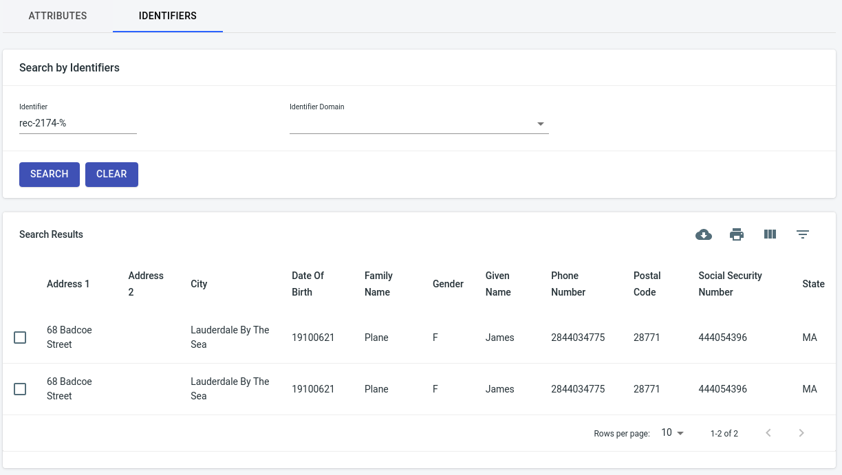842x475 pixels.
Task: Go to next results page
Action: (801, 433)
